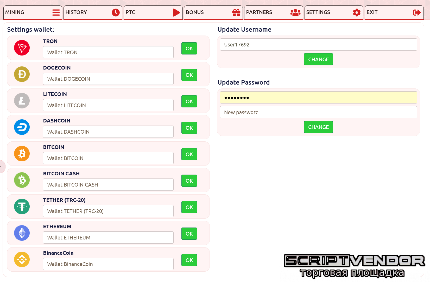Click the 'BITCOIN CASH' label text
The height and width of the screenshot is (282, 430).
point(61,174)
